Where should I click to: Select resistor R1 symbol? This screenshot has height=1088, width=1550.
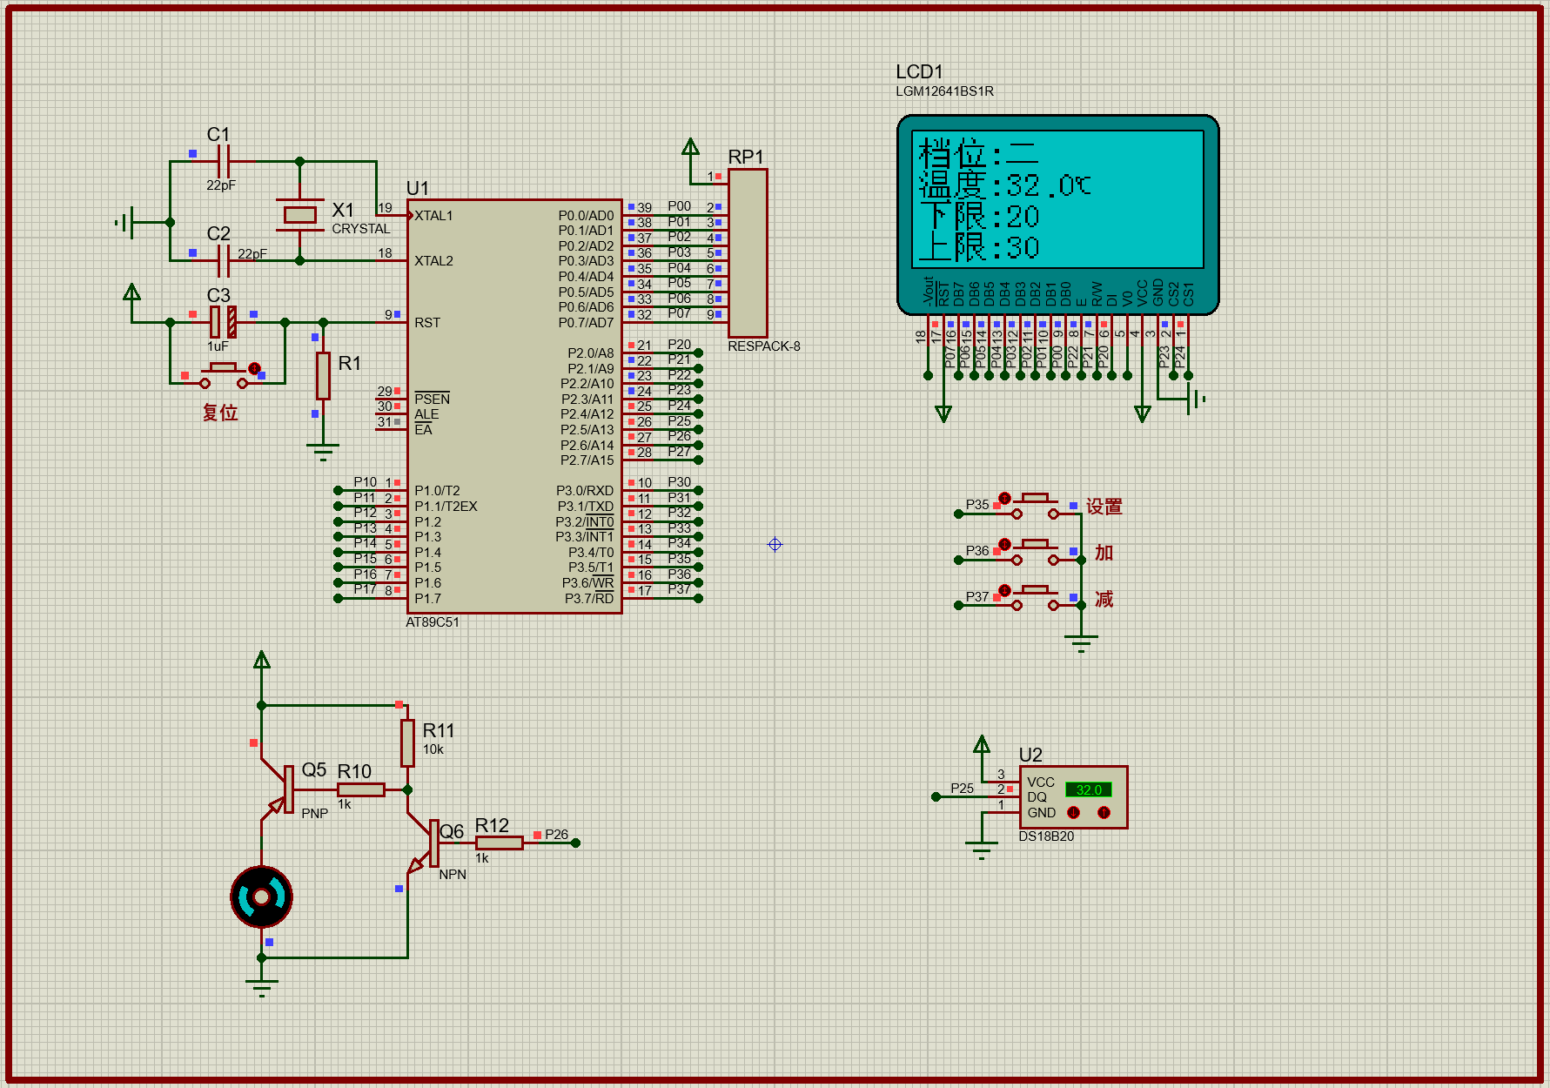[323, 375]
